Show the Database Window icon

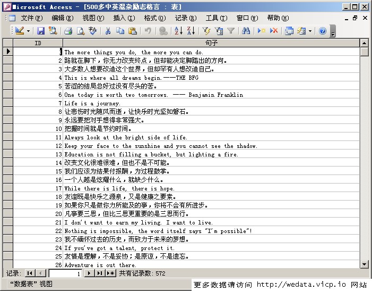pos(289,31)
